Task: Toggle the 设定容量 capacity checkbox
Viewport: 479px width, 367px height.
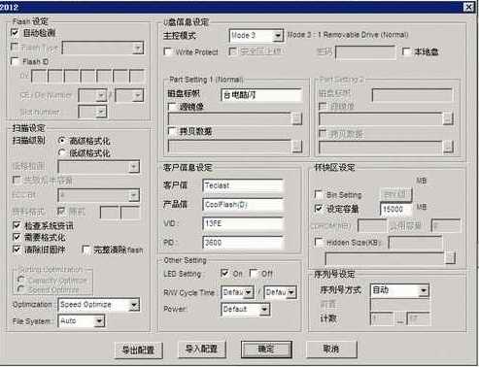Action: [x=319, y=209]
